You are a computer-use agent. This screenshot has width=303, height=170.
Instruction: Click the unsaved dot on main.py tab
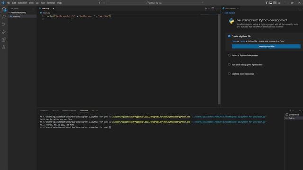pyautogui.click(x=53, y=8)
